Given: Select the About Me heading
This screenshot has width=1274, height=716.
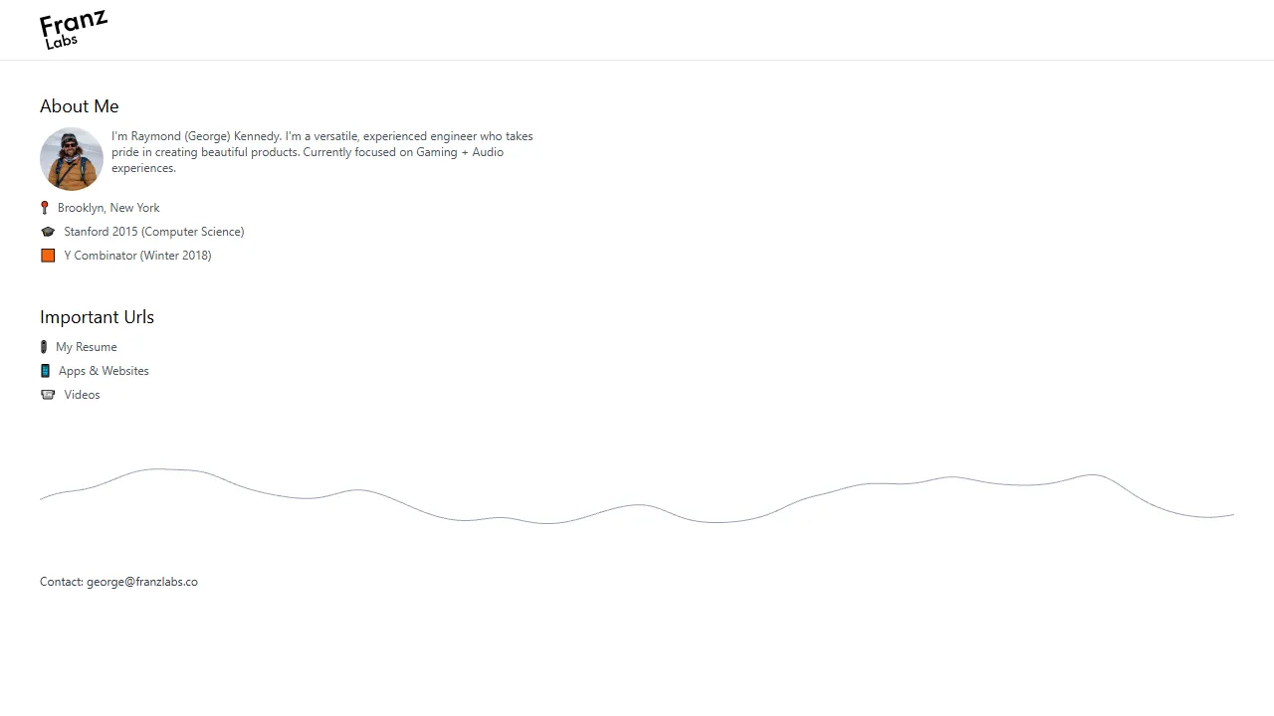Looking at the screenshot, I should (79, 106).
